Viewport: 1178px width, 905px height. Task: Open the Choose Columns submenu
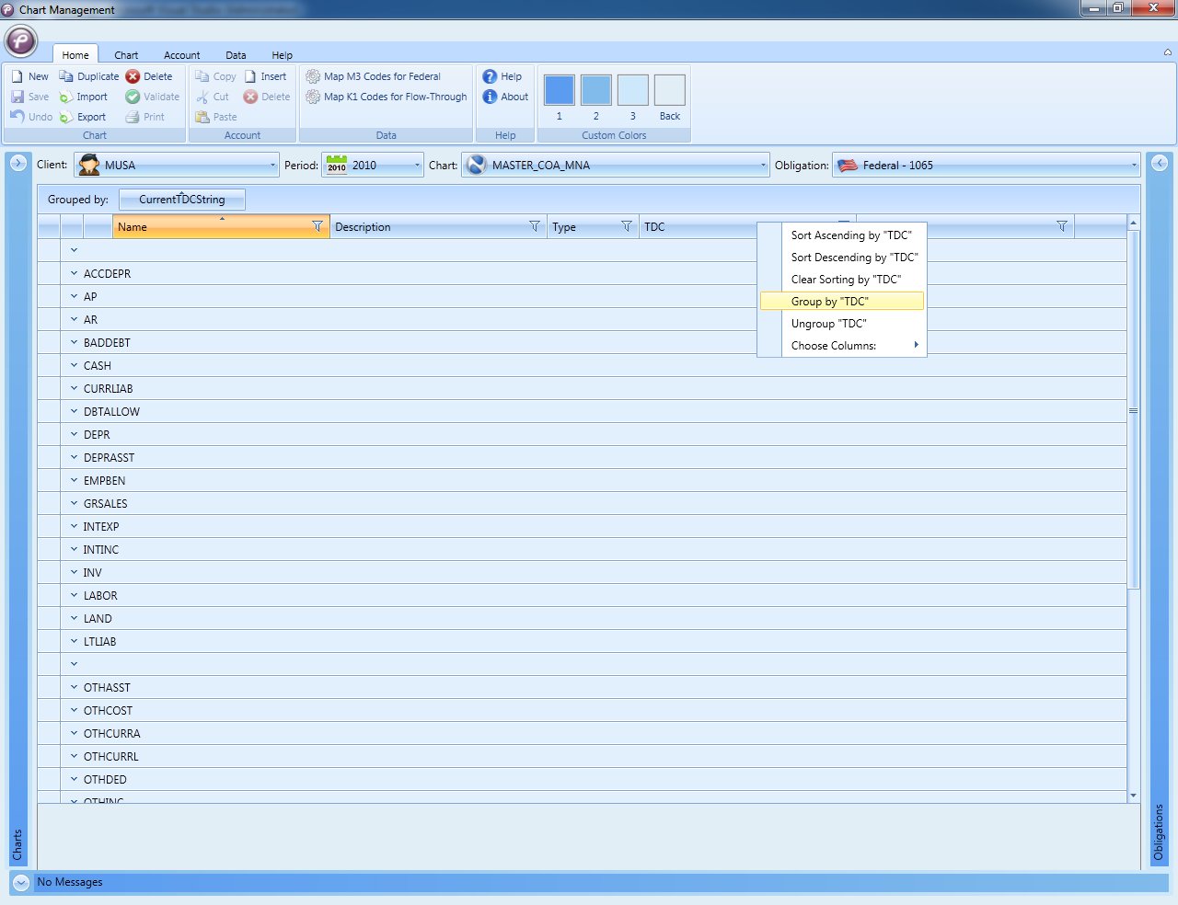tap(842, 346)
